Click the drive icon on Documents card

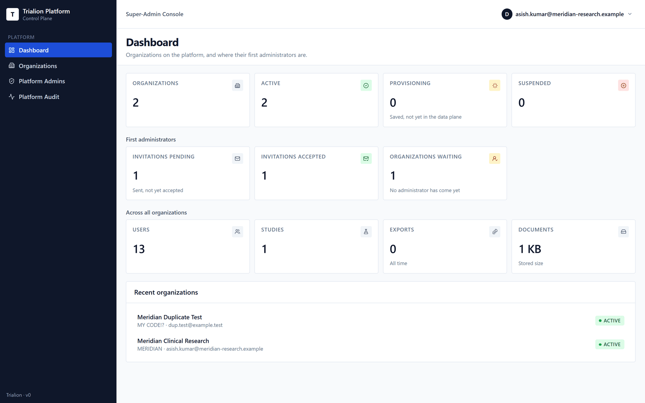[x=623, y=232]
